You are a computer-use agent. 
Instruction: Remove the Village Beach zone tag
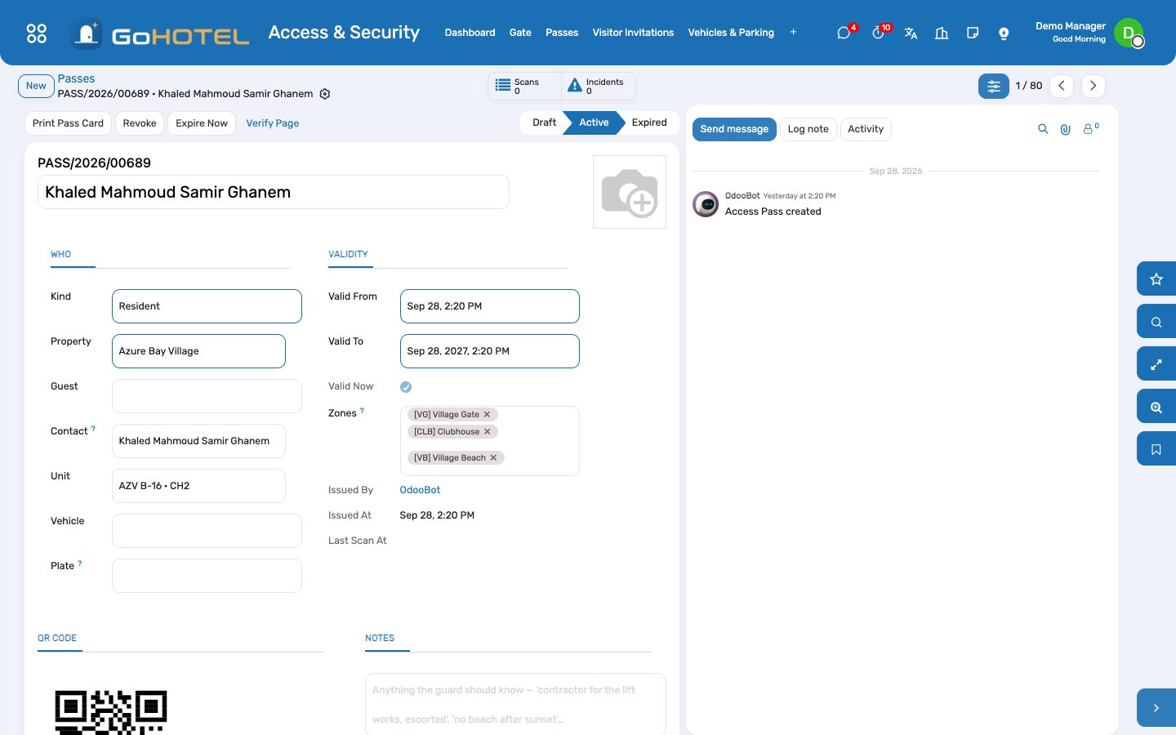(493, 458)
